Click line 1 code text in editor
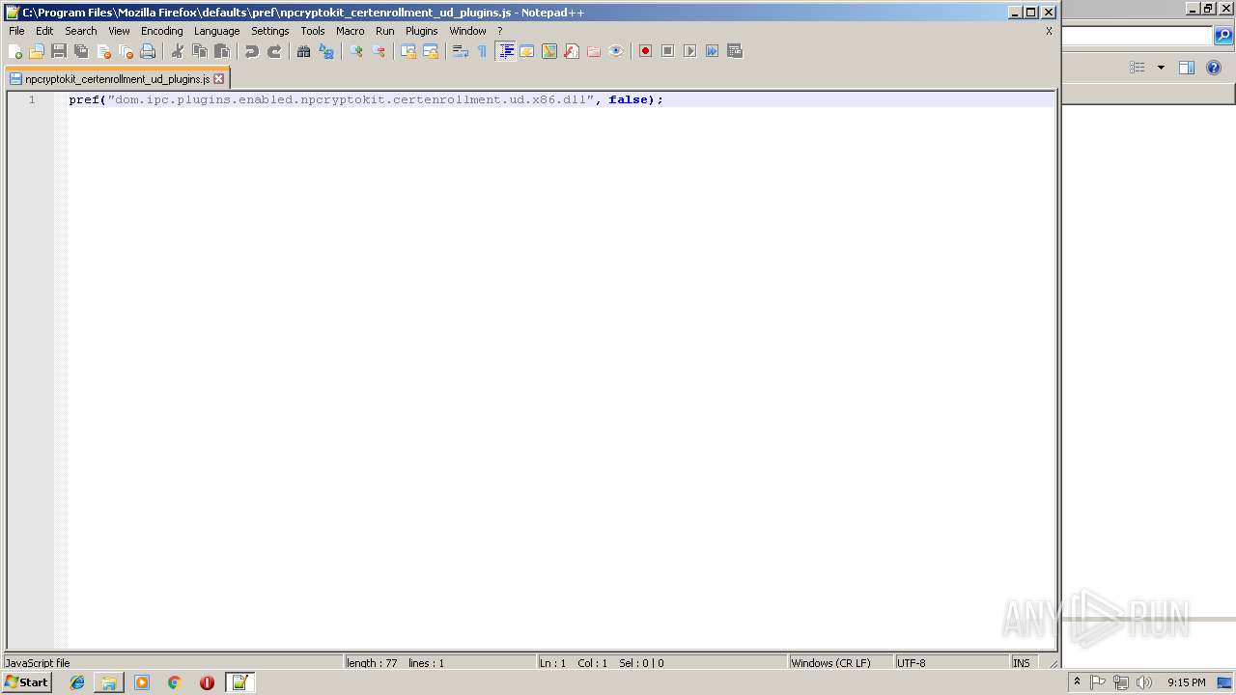Viewport: 1236px width, 695px height. tap(366, 99)
